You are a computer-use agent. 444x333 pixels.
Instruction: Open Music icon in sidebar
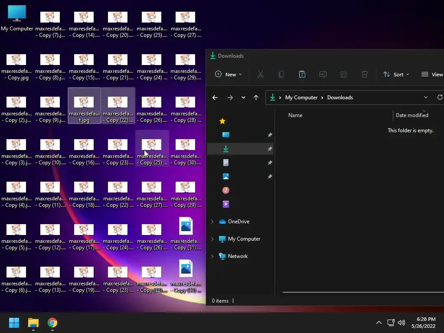225,190
